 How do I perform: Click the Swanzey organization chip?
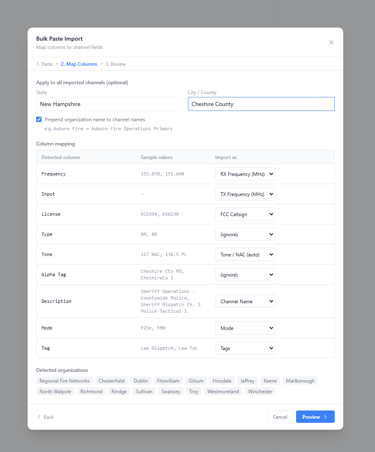[x=170, y=391]
